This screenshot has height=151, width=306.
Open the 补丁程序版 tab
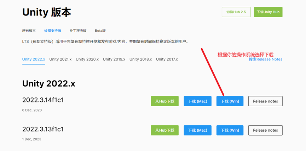(x=78, y=31)
